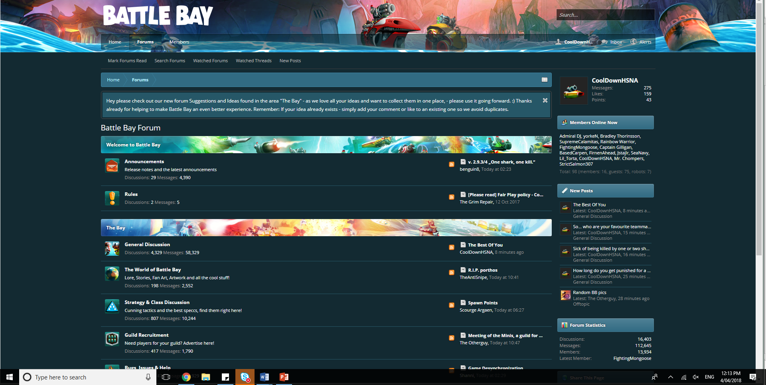Screen dimensions: 766x385
Task: Open the Inbox conversations icon
Action: (605, 42)
